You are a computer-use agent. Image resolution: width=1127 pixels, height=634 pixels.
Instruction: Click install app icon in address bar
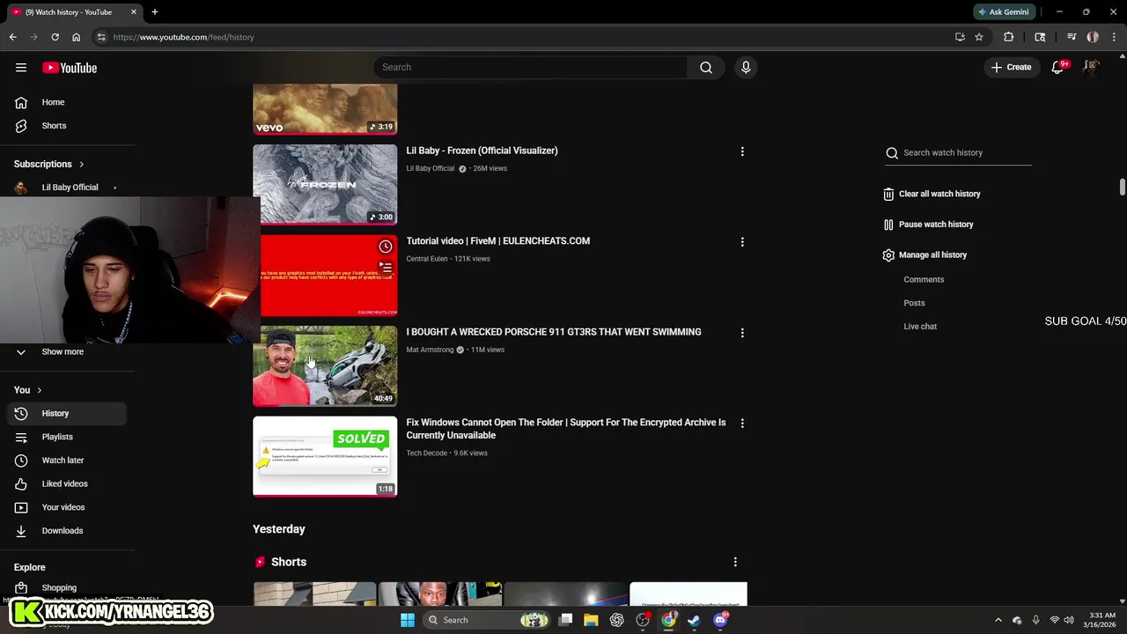(x=960, y=37)
